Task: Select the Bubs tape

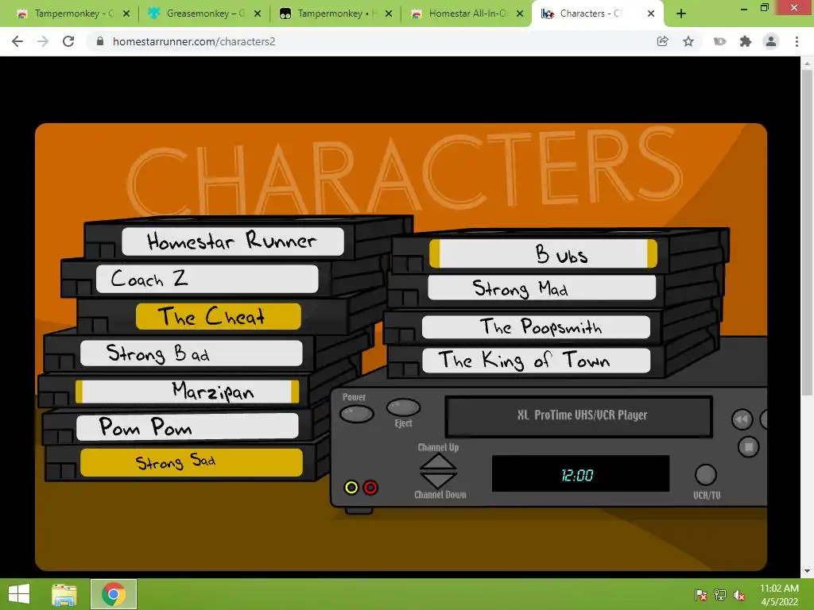Action: pyautogui.click(x=543, y=253)
